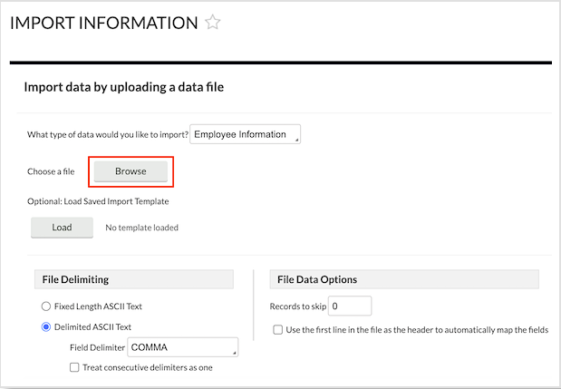Expand the Field Delimiter COMMA dropdown
This screenshot has height=389, width=561.
coord(183,346)
